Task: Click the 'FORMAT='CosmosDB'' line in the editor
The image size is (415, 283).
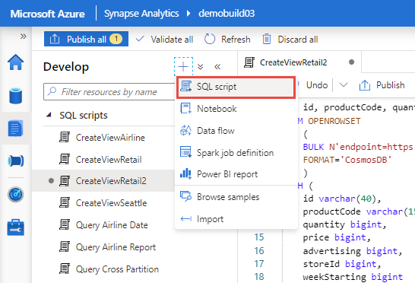Action: pyautogui.click(x=347, y=160)
